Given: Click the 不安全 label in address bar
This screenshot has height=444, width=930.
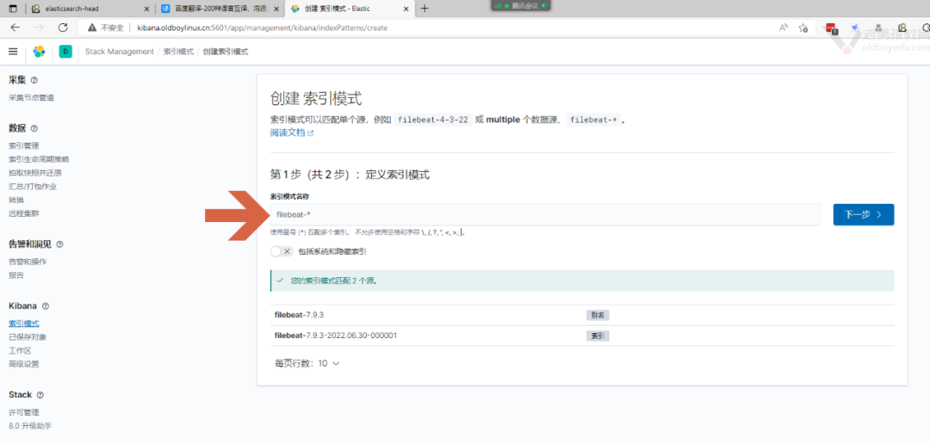Looking at the screenshot, I should point(112,28).
